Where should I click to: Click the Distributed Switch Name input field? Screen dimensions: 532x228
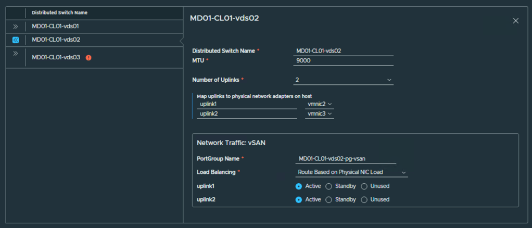[x=343, y=50]
